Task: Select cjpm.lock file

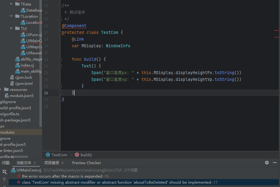Action: 24,77
